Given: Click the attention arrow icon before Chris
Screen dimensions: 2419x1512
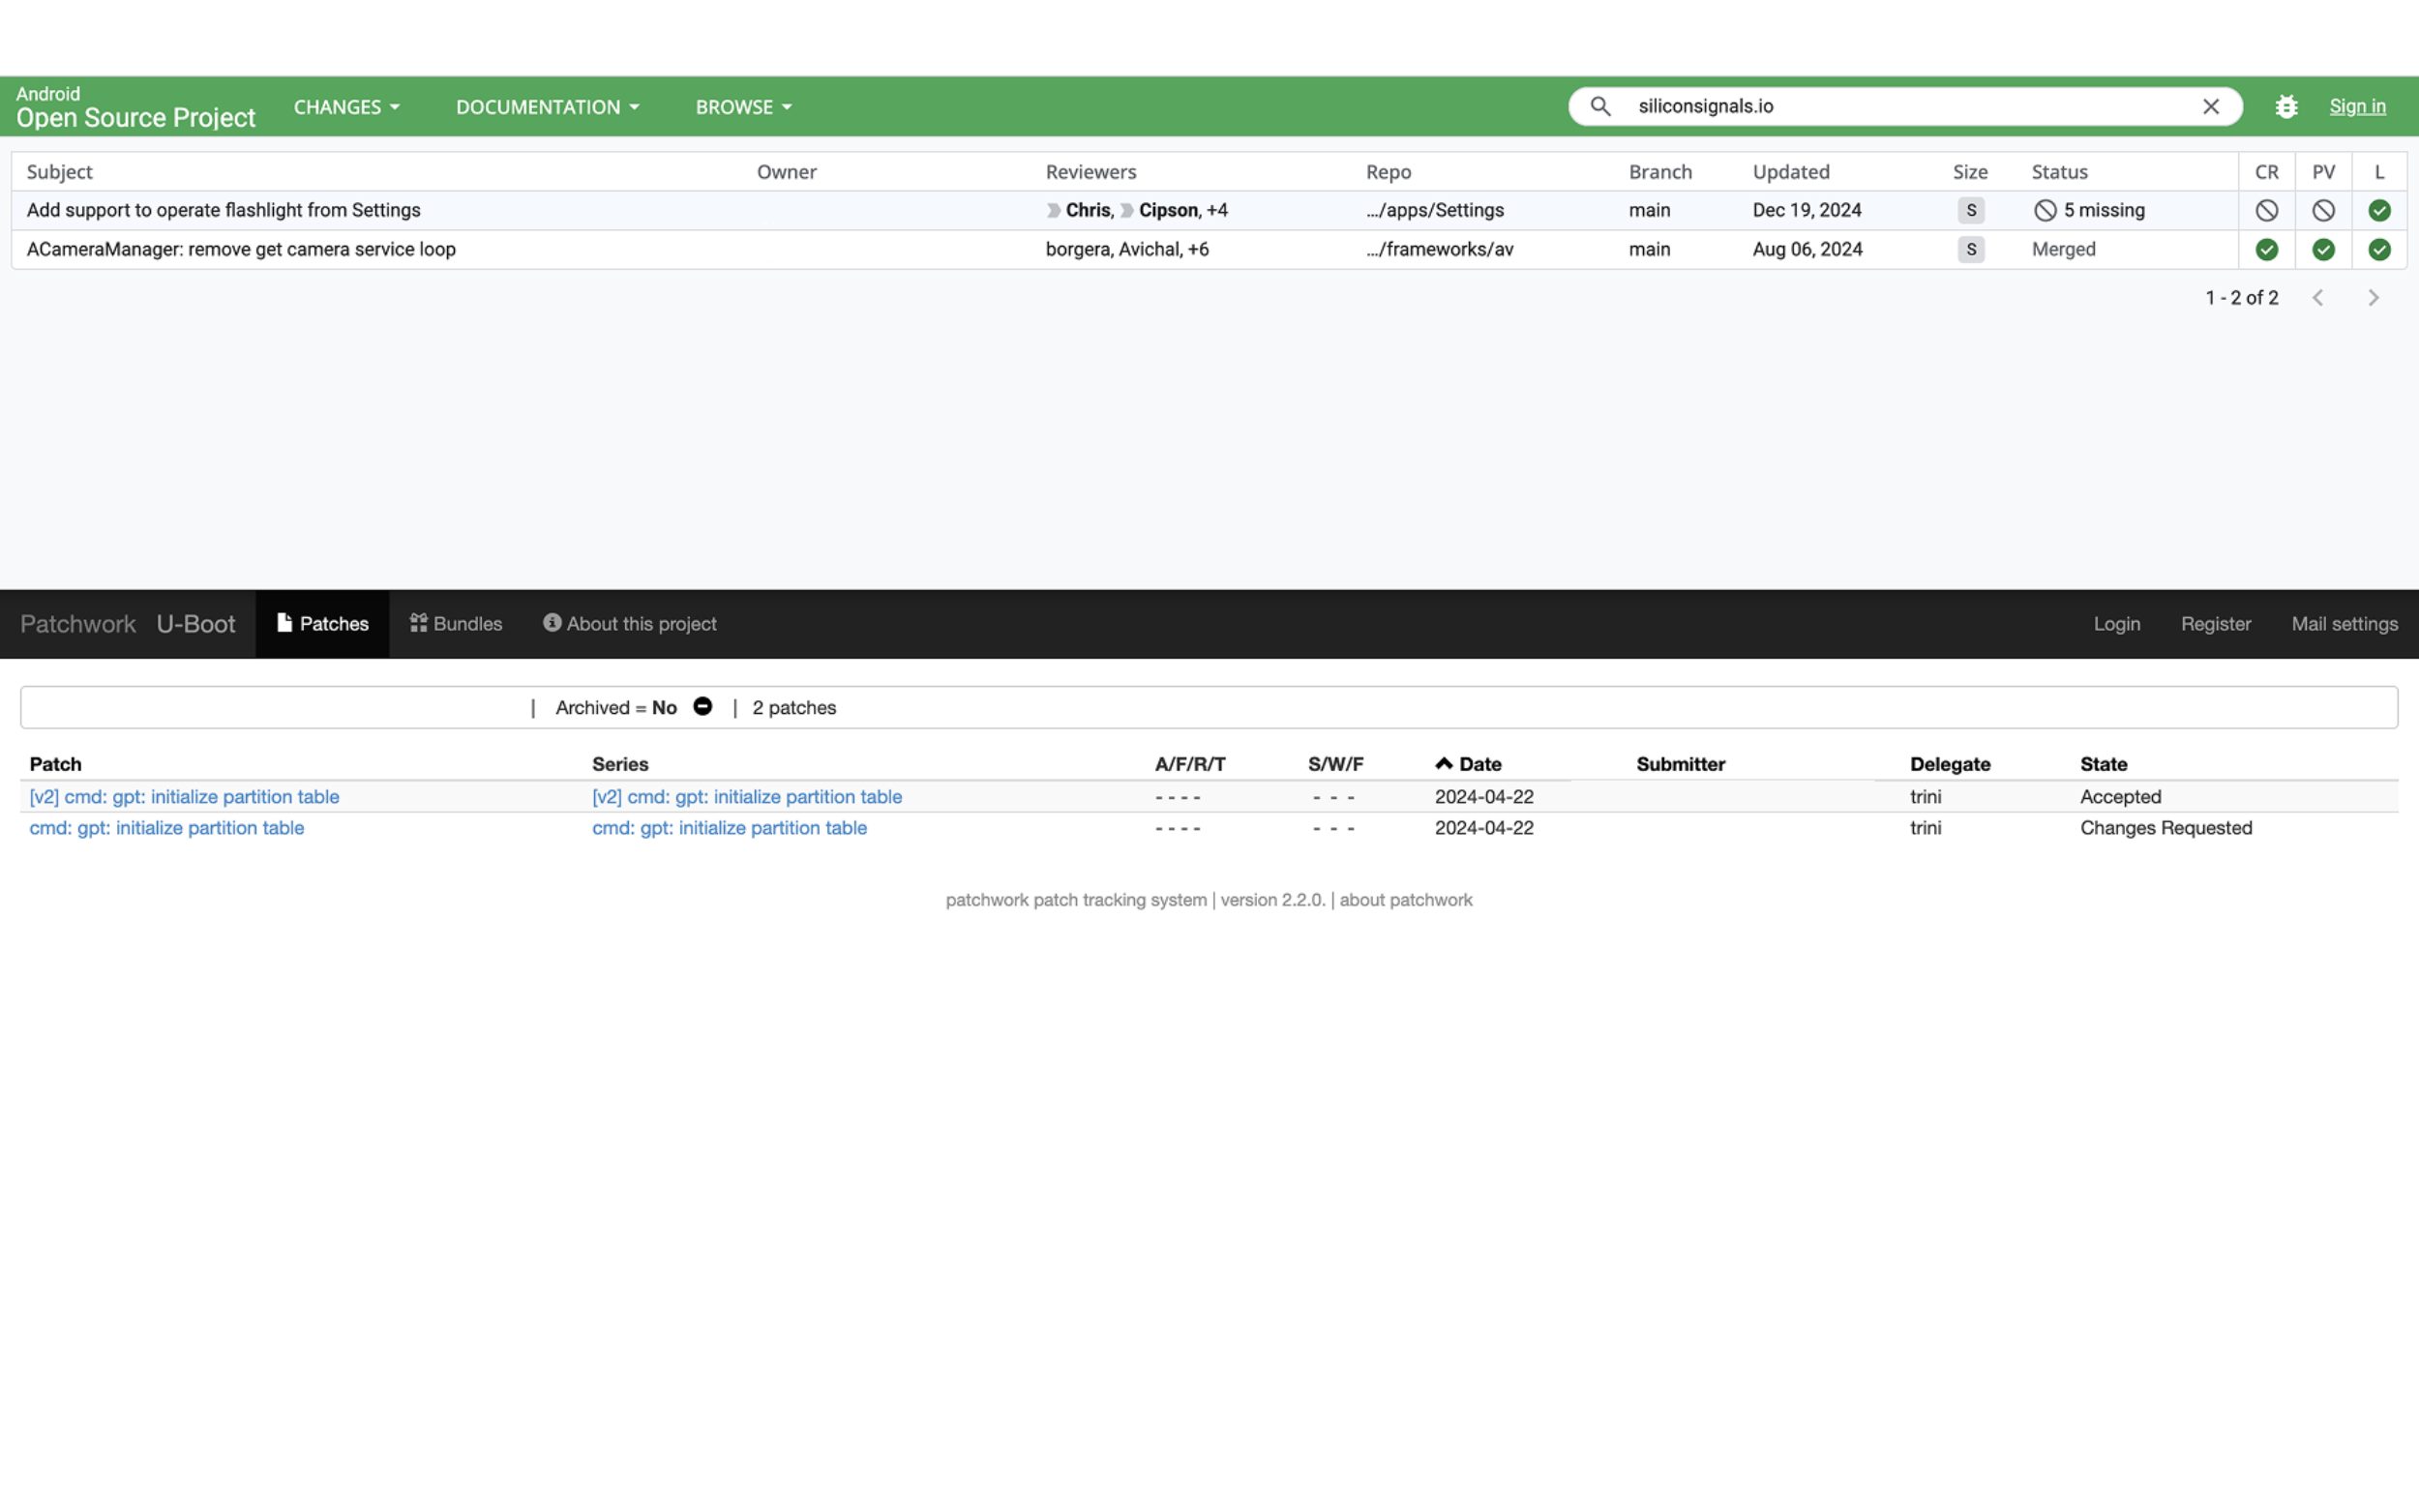Looking at the screenshot, I should tap(1053, 210).
